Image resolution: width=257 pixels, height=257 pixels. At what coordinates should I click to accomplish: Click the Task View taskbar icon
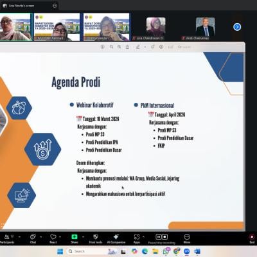point(123,252)
